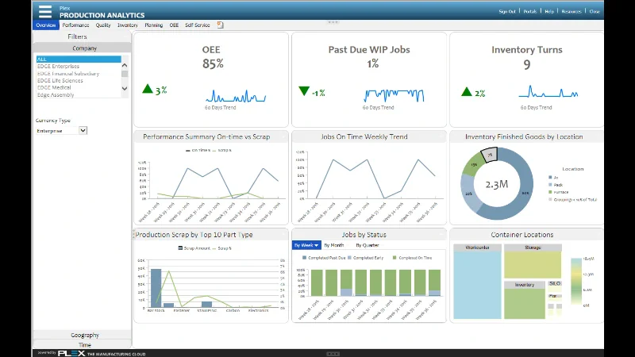Click Production Scrap by Top 10 Part Type title
The height and width of the screenshot is (357, 635).
[x=194, y=235]
